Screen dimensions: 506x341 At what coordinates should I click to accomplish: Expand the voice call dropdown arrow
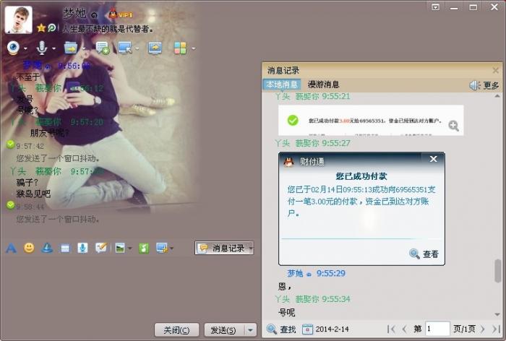coord(53,48)
